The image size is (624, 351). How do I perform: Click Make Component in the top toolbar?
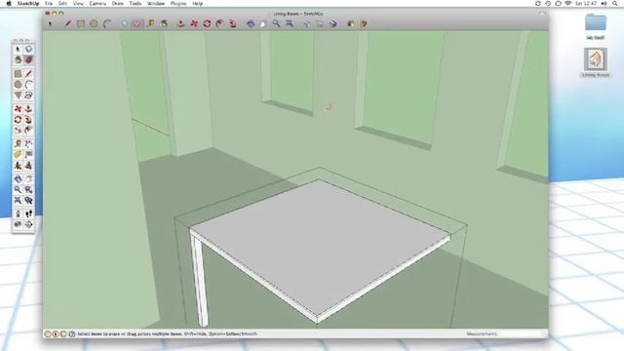125,23
